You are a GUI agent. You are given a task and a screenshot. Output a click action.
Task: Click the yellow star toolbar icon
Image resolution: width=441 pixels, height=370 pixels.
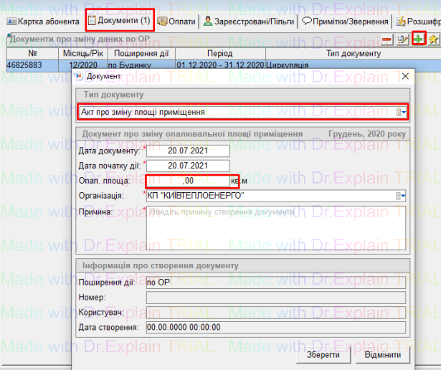pyautogui.click(x=432, y=38)
